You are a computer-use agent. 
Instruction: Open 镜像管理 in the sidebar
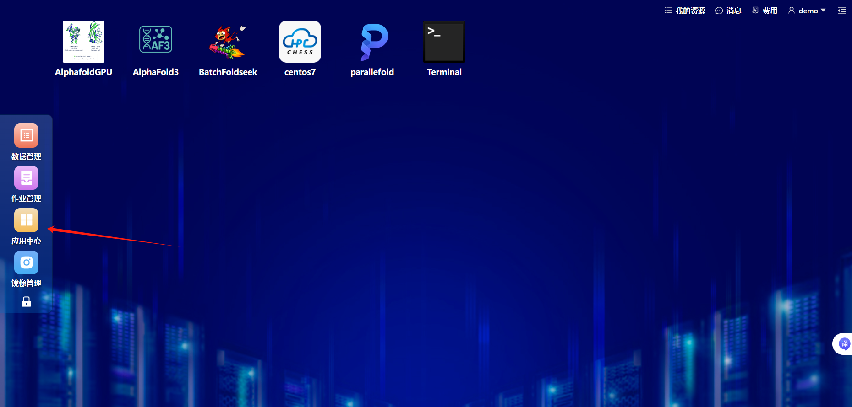point(26,269)
